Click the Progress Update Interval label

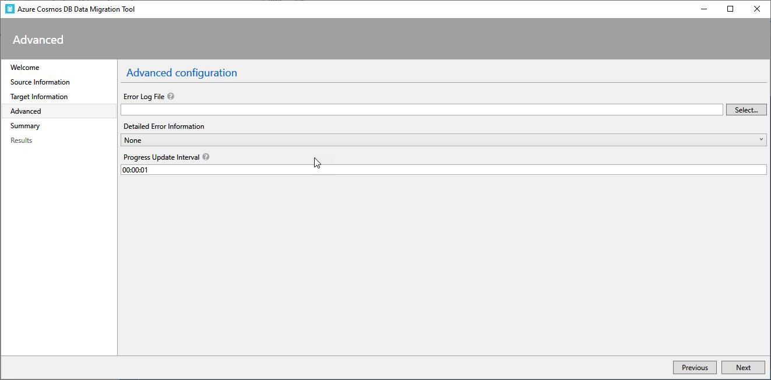pos(161,157)
